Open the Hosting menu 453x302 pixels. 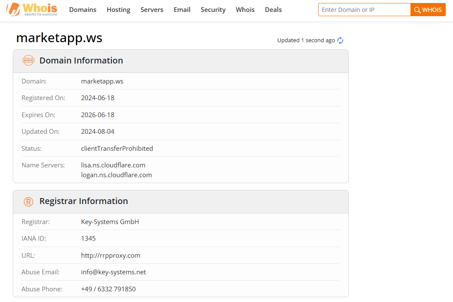pyautogui.click(x=118, y=9)
